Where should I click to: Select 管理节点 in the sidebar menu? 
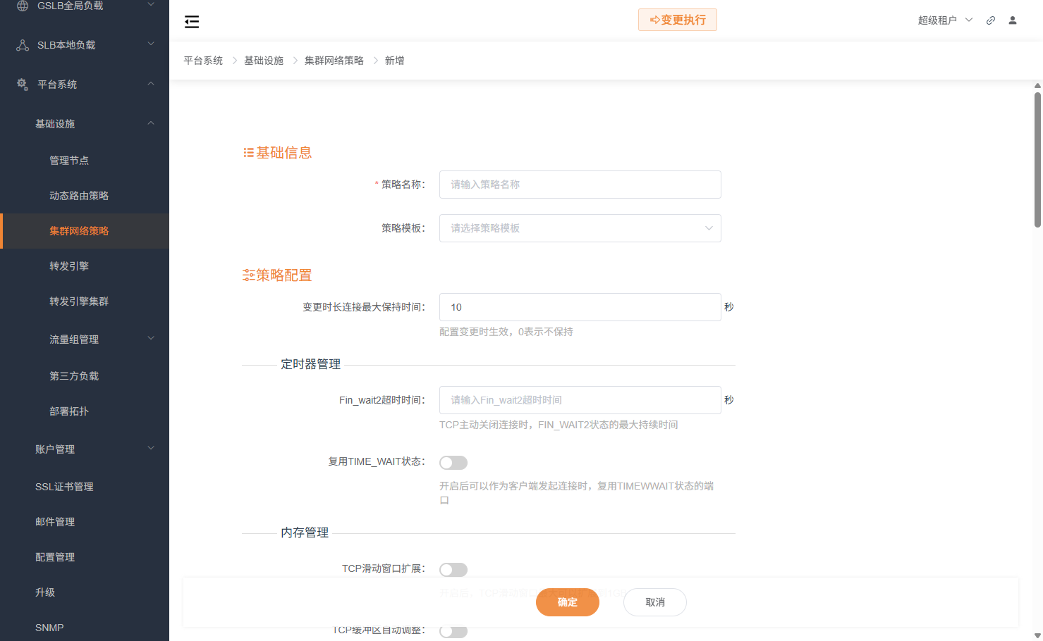[x=69, y=160]
